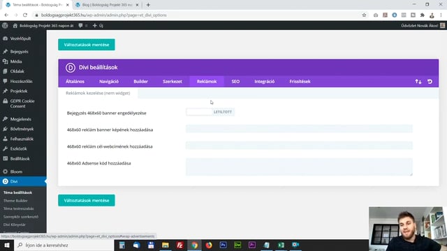Open Téma beállítások submenu link
This screenshot has height=251, width=447.
click(17, 192)
